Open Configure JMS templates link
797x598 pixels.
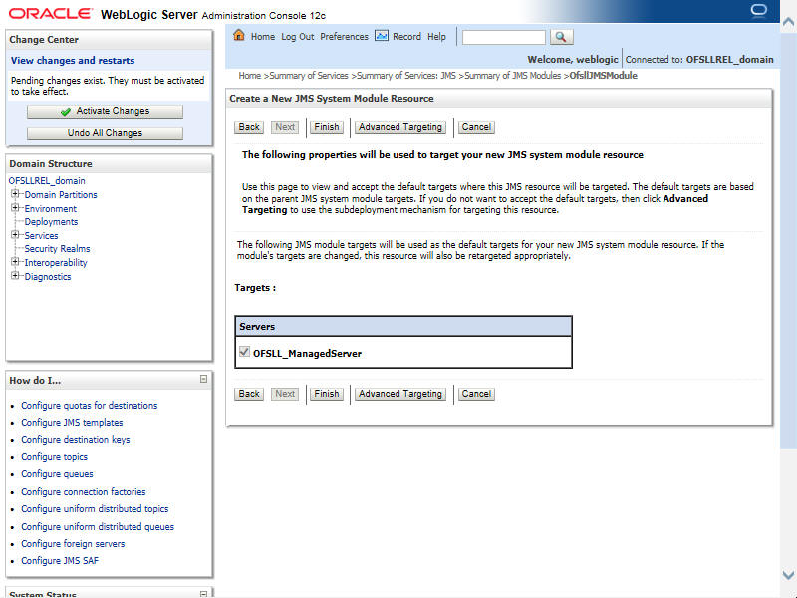(72, 422)
